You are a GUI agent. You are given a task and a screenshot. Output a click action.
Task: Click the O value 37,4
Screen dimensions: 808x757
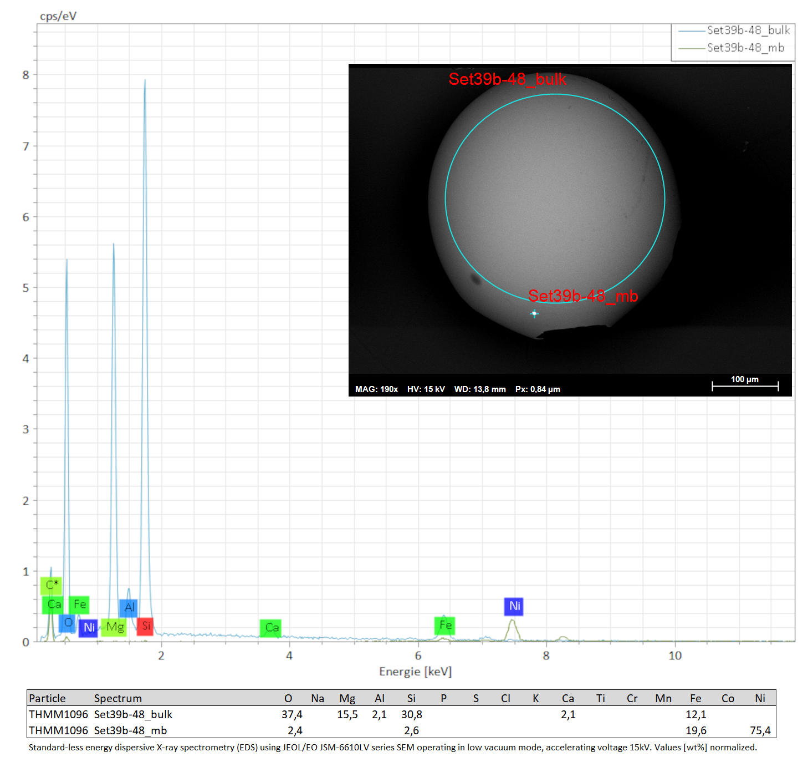coord(292,714)
